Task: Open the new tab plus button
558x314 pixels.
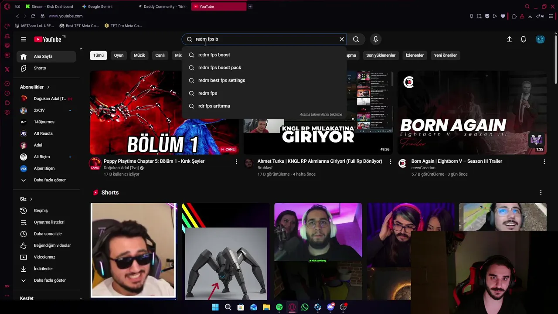Action: 250,7
